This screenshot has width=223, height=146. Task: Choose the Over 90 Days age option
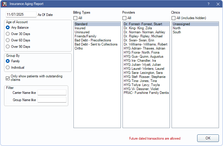pos(8,47)
